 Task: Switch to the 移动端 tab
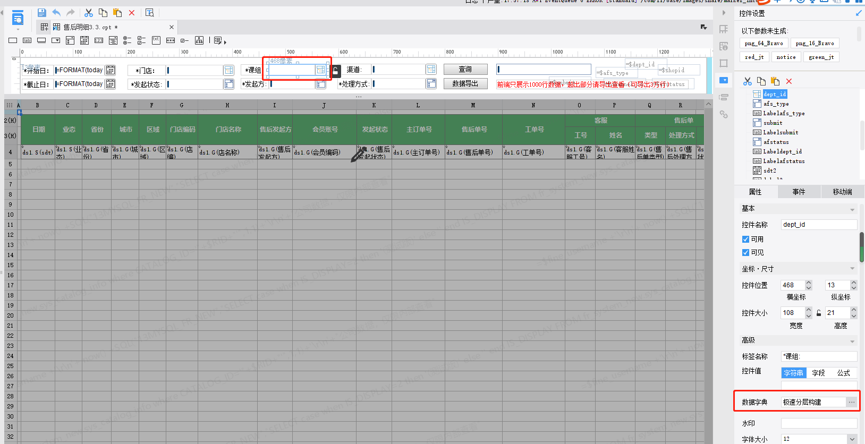[842, 192]
